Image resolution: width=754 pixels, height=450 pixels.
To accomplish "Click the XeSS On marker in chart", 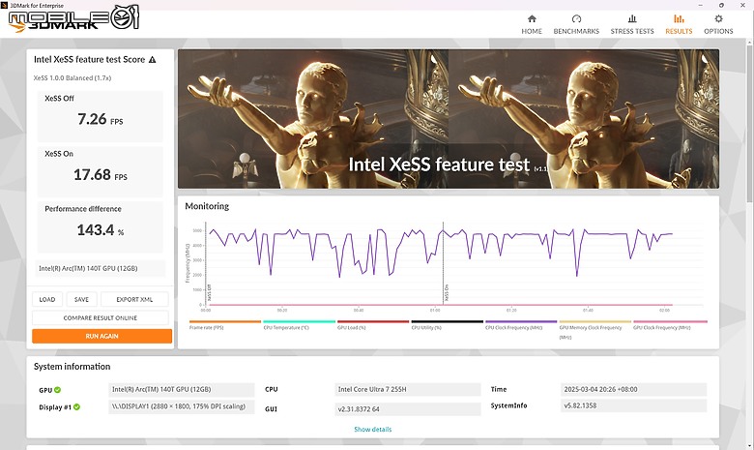I will 447,292.
